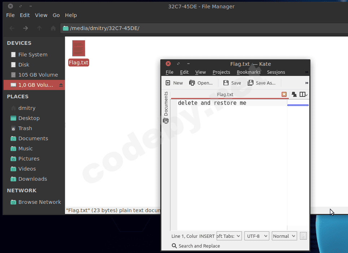The height and width of the screenshot is (253, 348).
Task: Navigate forward with the forward arrow
Action: 26,27
